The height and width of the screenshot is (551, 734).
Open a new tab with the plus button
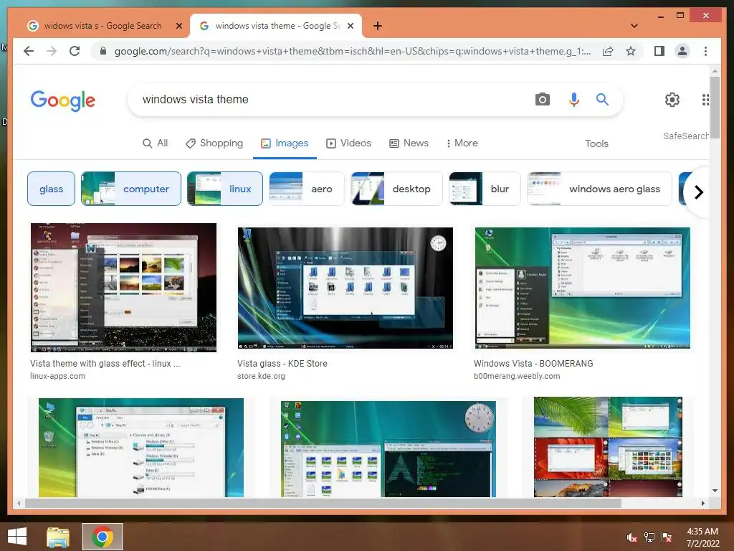pos(377,26)
